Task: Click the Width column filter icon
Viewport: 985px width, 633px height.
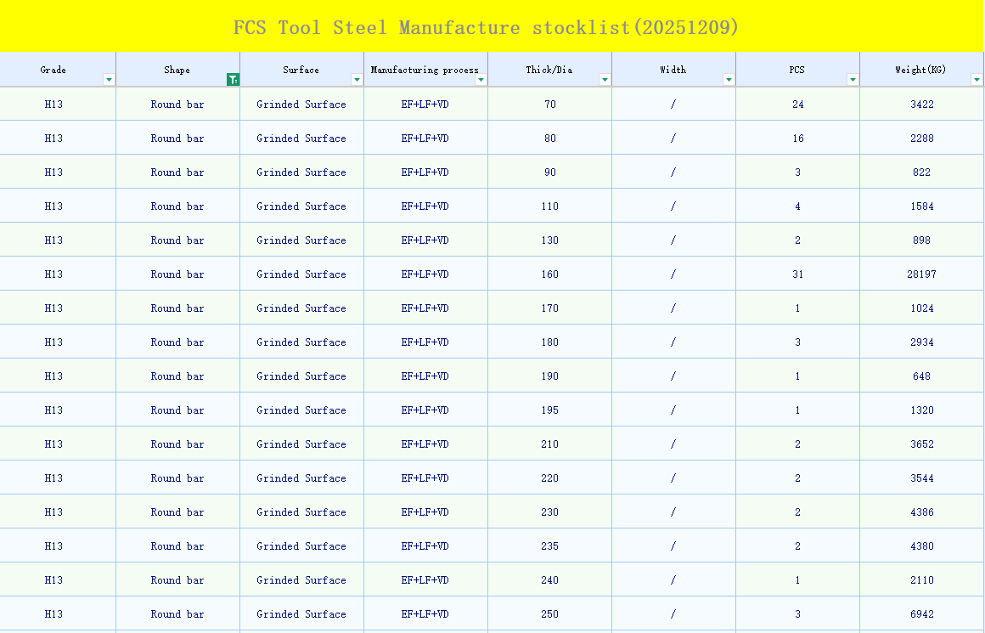Action: coord(729,79)
